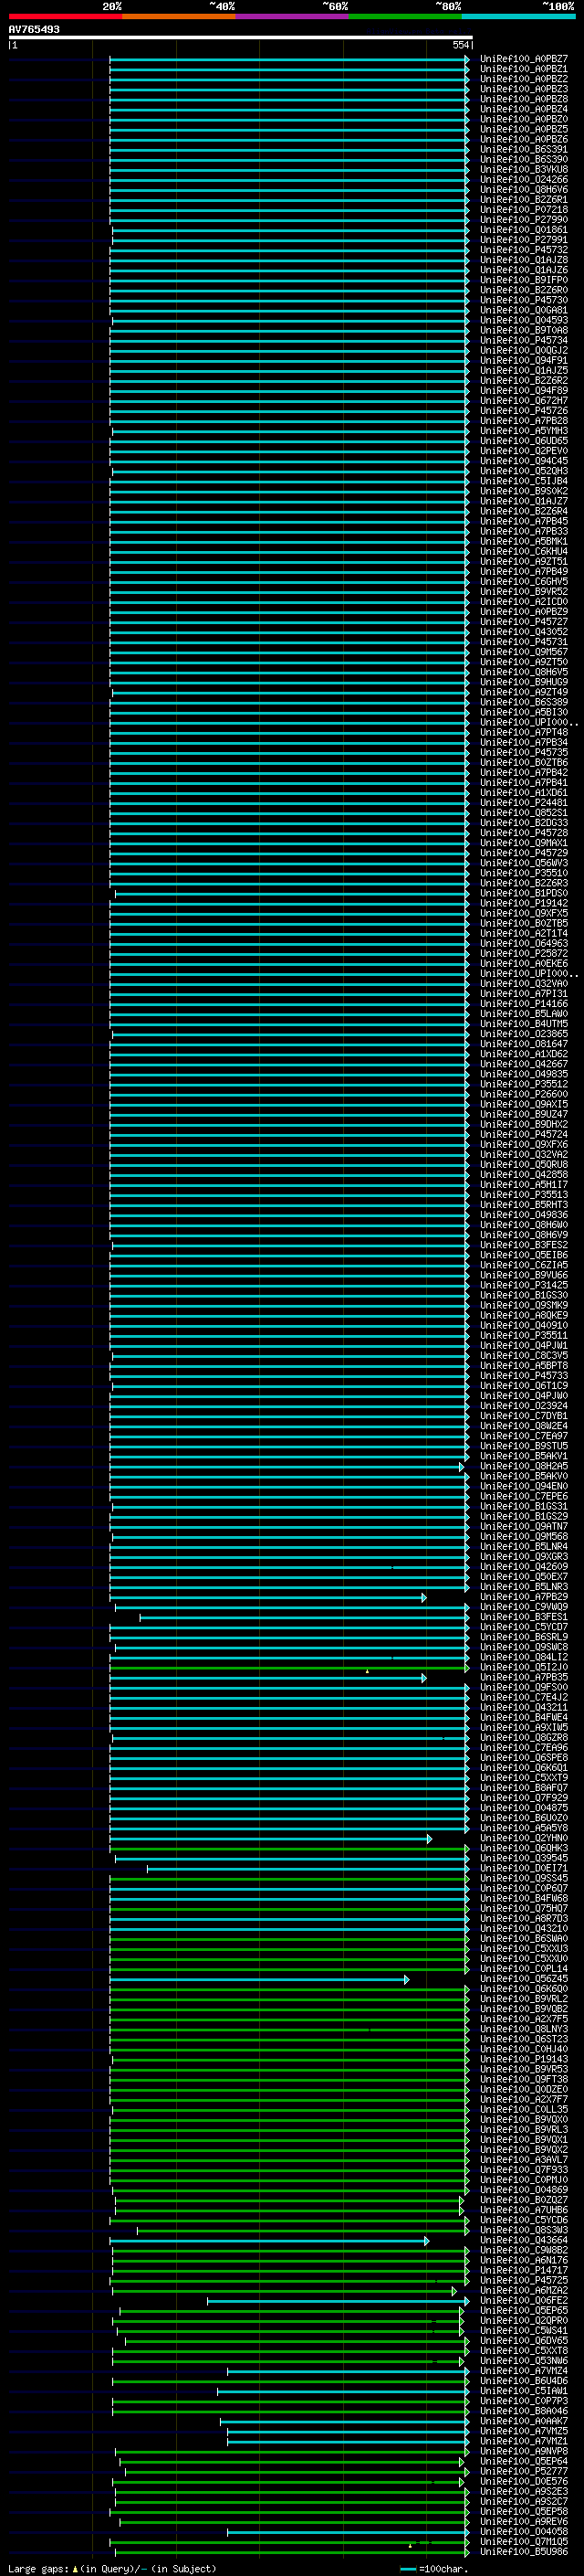Pick the UniRef100_Q5I2J0 label

pos(524,1667)
